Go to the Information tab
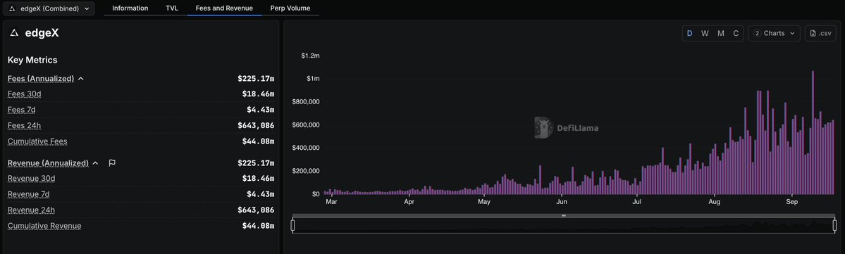The height and width of the screenshot is (254, 845). (130, 8)
